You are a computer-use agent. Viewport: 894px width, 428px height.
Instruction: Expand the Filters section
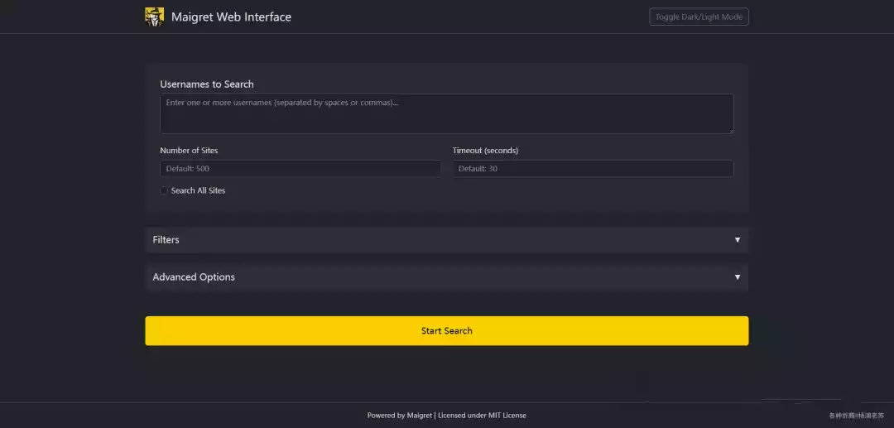point(446,240)
